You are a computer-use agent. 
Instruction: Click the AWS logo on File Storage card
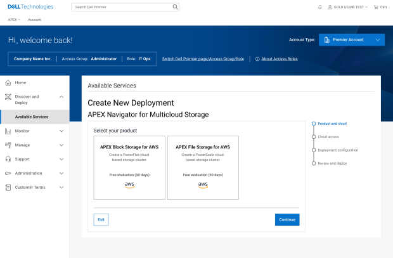coord(203,185)
